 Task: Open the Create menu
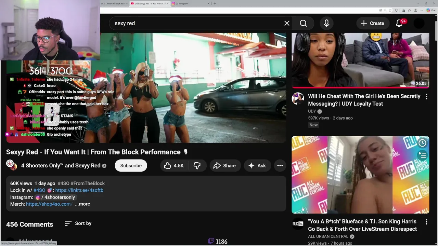(372, 23)
